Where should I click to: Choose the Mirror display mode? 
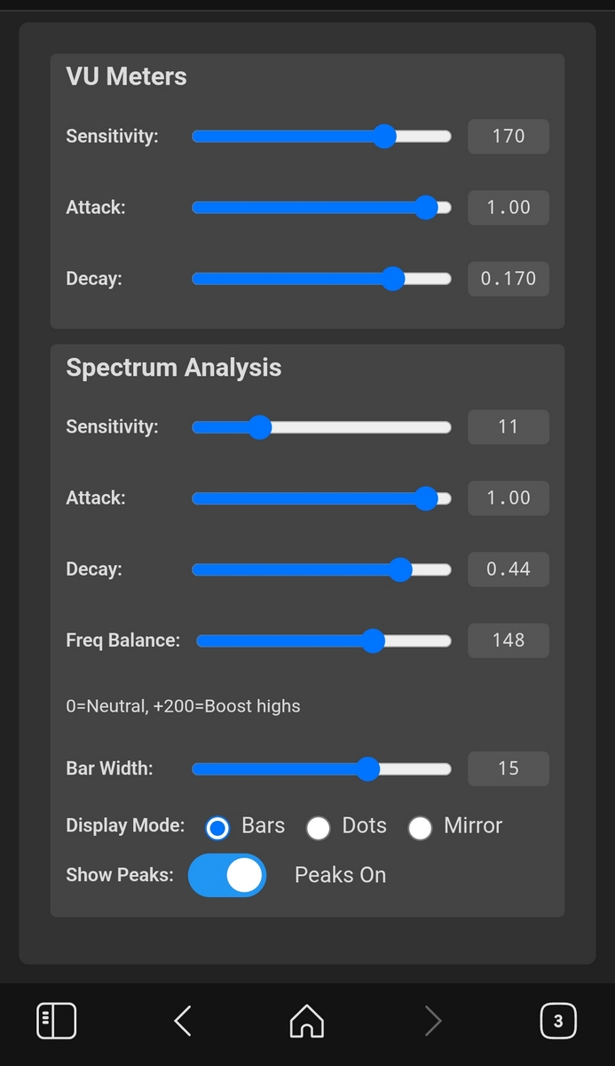click(420, 828)
